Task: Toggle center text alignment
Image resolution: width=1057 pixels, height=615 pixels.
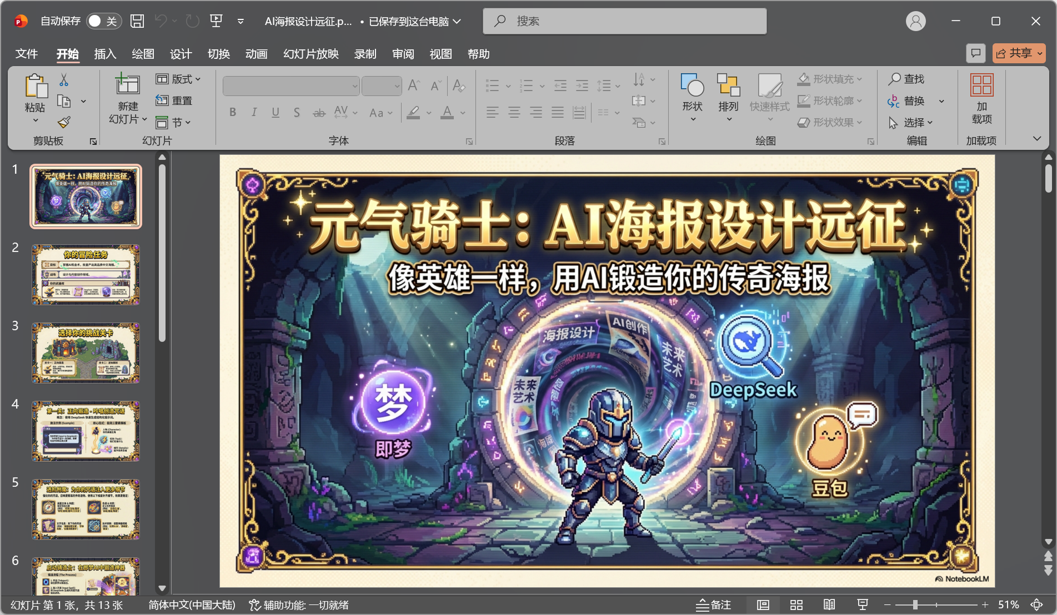Action: 514,113
